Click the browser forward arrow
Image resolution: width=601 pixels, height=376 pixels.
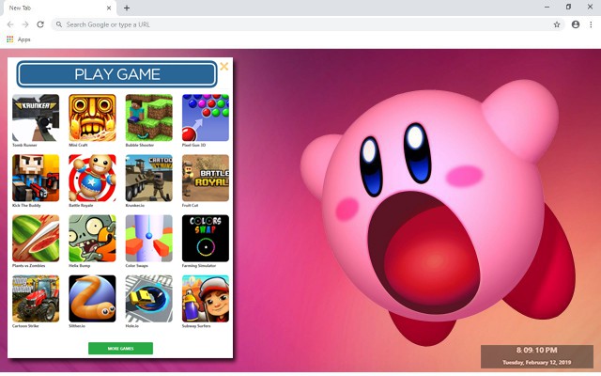click(25, 24)
